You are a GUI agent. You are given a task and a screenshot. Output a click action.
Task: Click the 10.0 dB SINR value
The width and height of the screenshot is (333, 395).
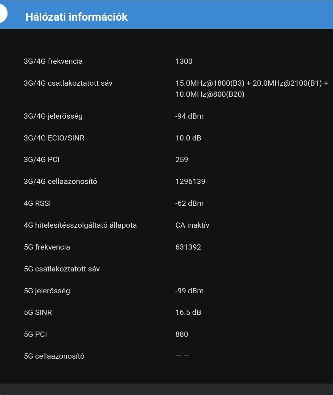188,138
